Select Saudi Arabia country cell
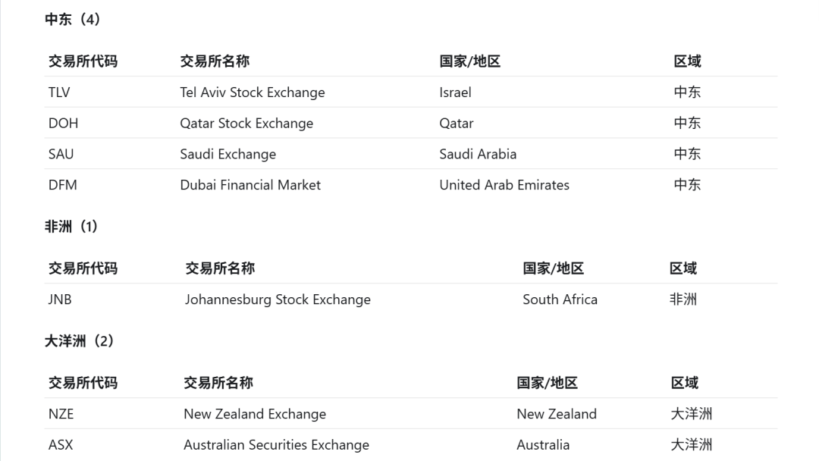 pos(478,154)
